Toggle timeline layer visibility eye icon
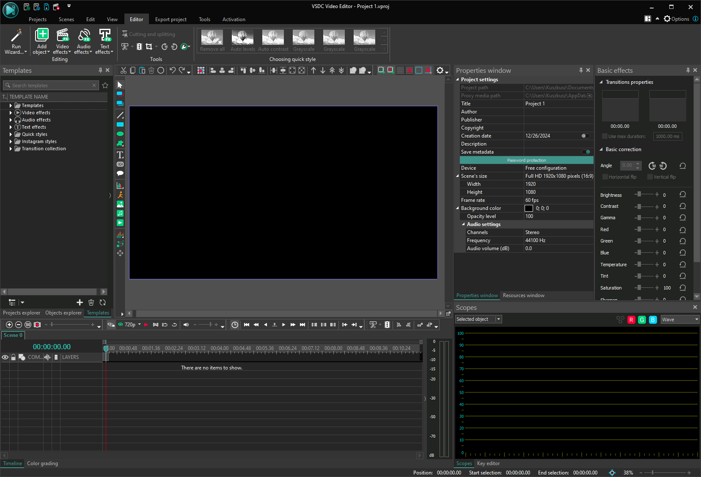 pyautogui.click(x=5, y=357)
